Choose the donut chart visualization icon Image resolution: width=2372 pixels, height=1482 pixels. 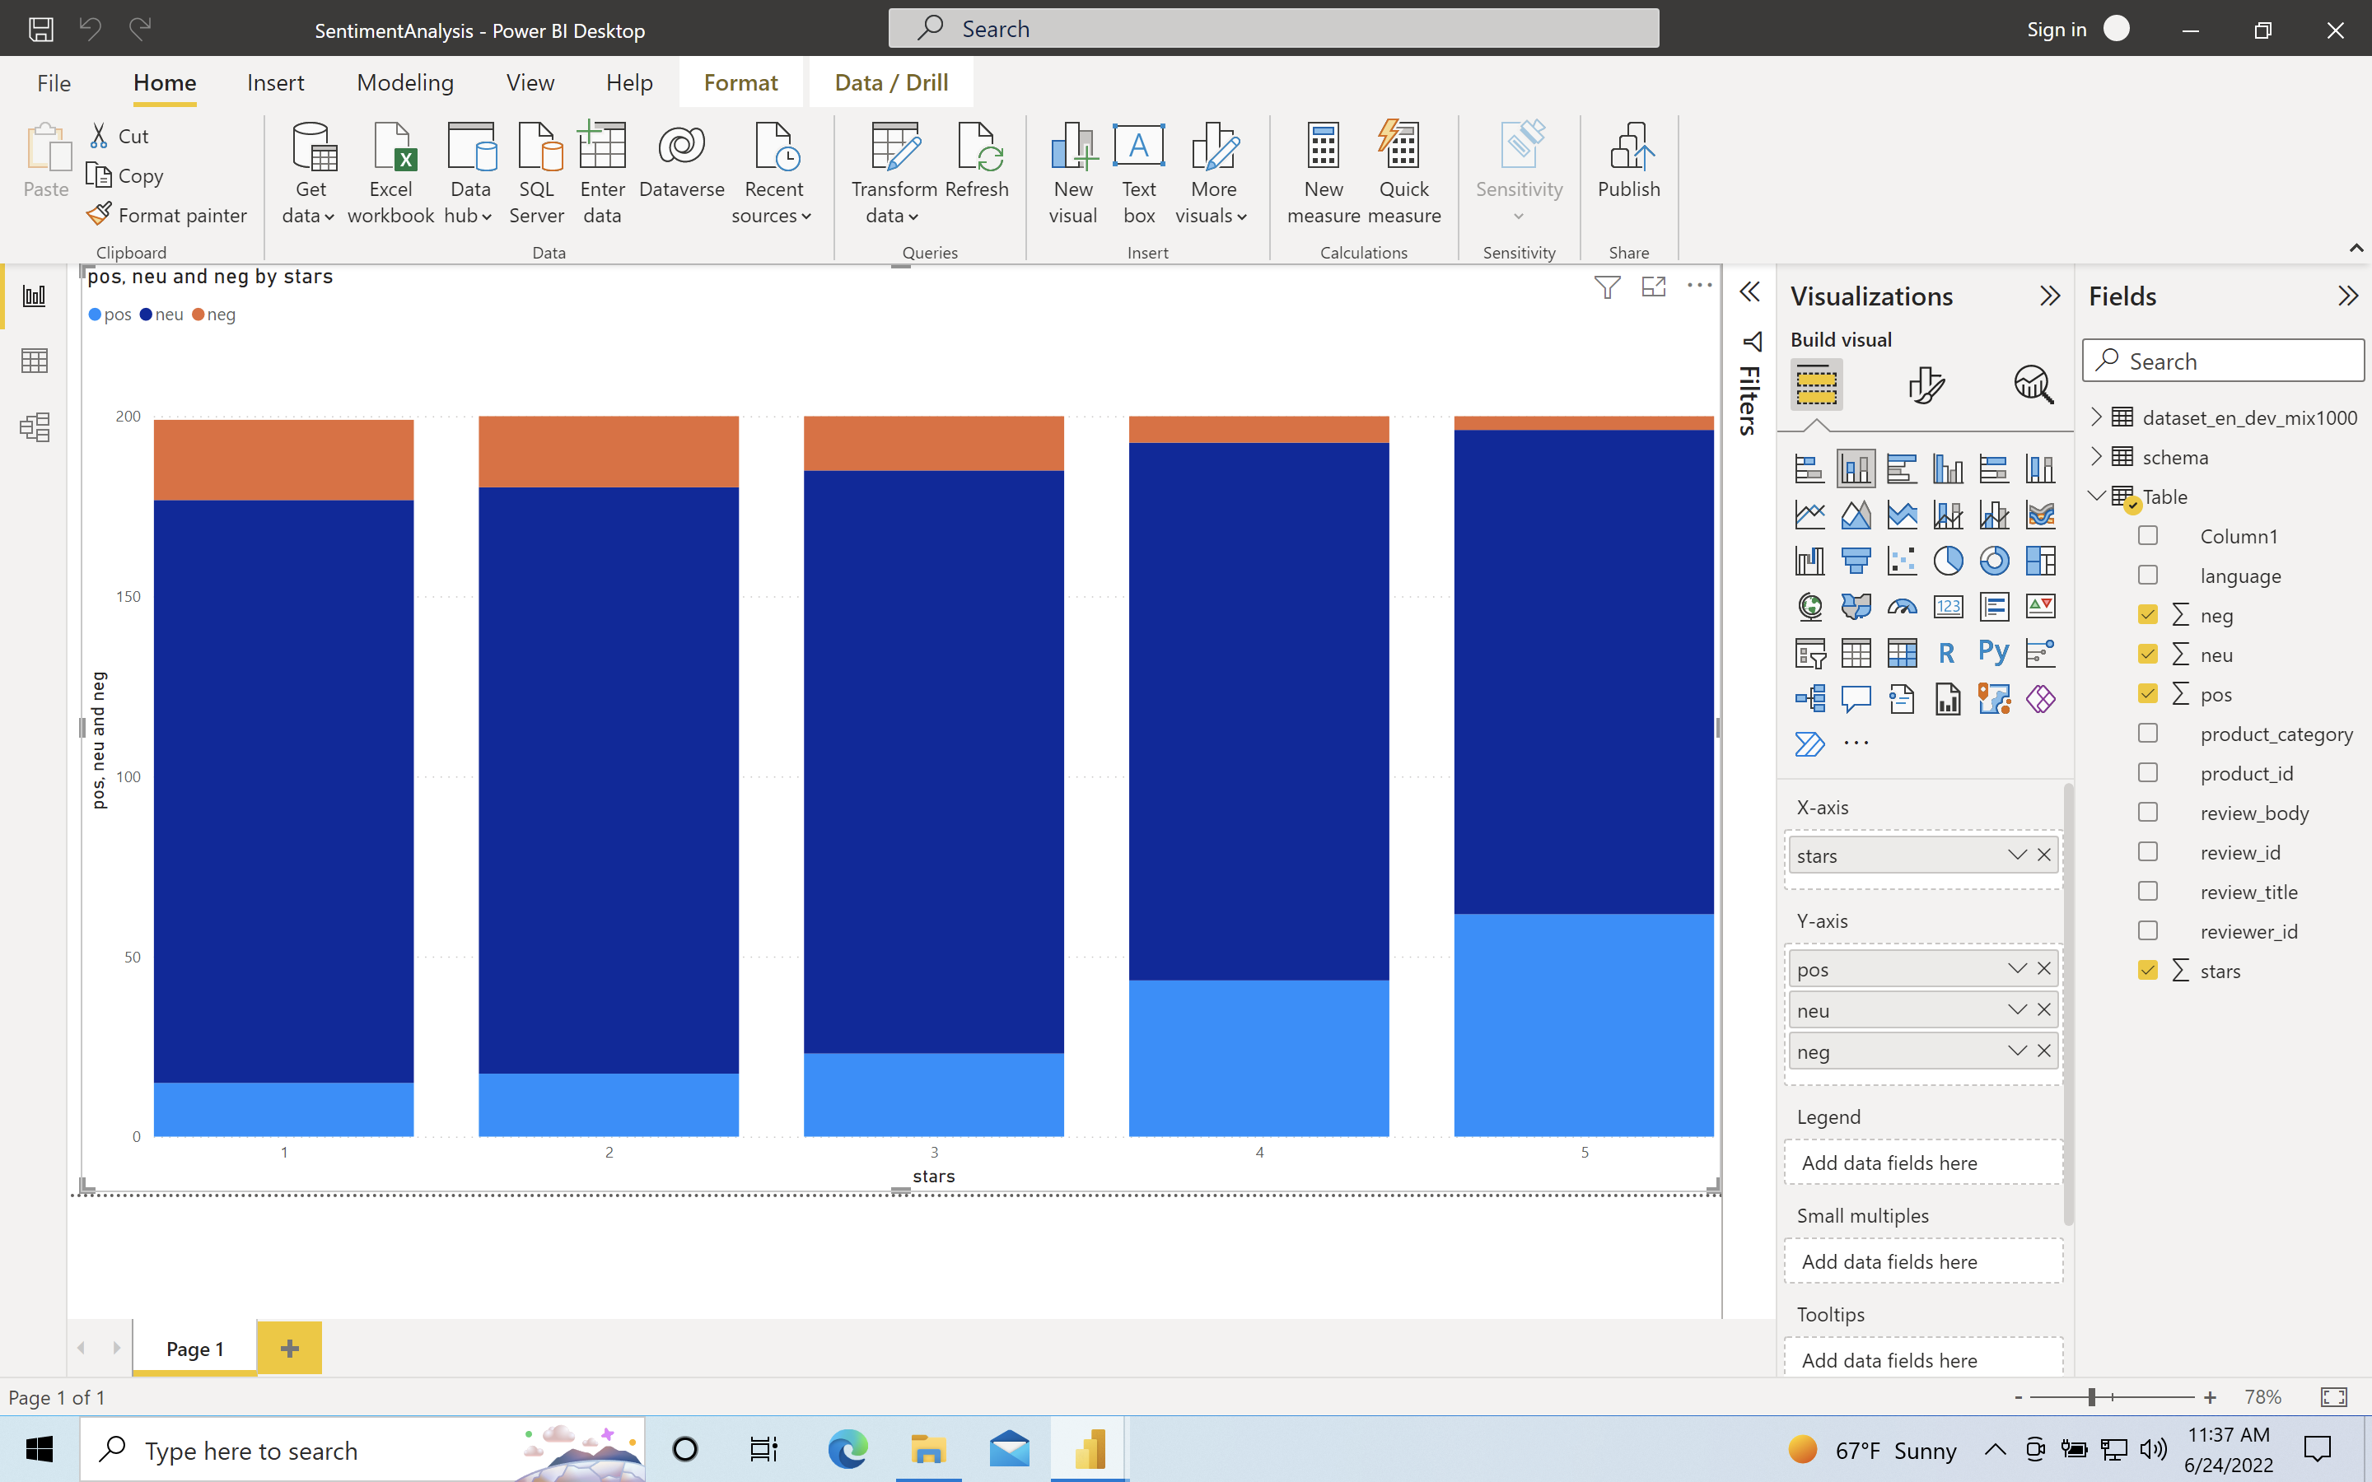1994,561
